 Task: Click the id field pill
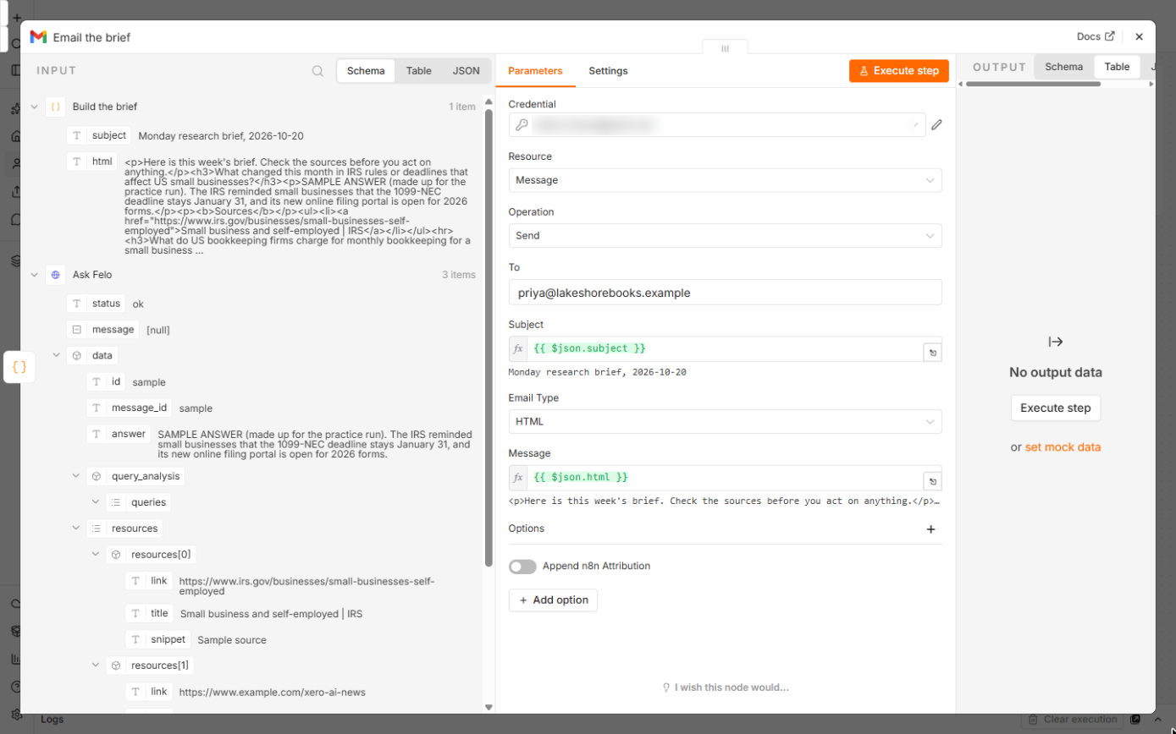point(106,381)
